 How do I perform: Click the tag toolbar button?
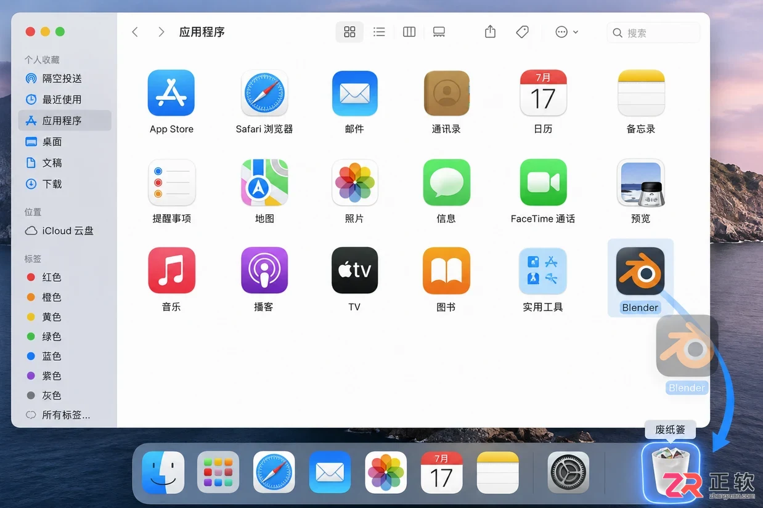[x=522, y=32]
